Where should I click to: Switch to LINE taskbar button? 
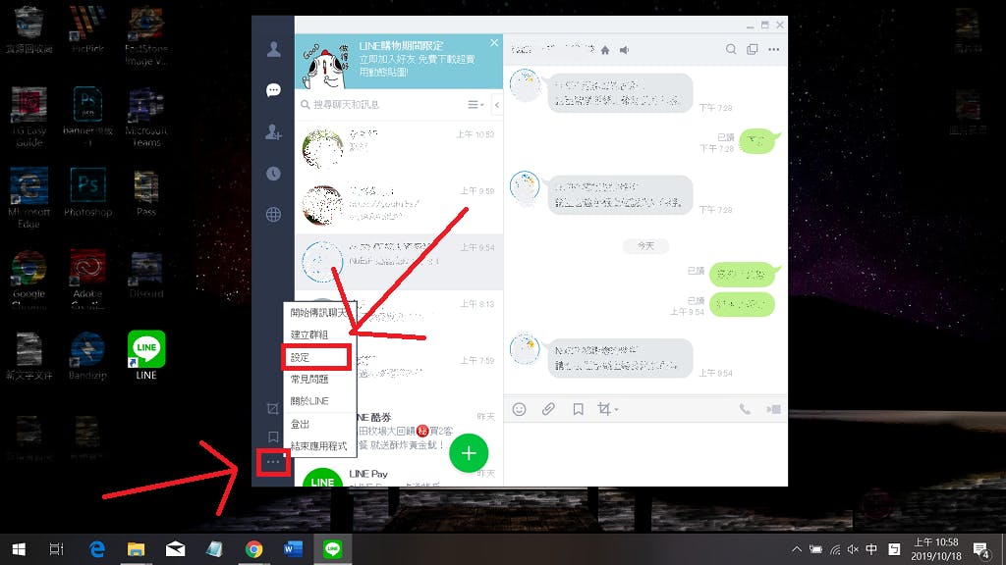coord(332,549)
